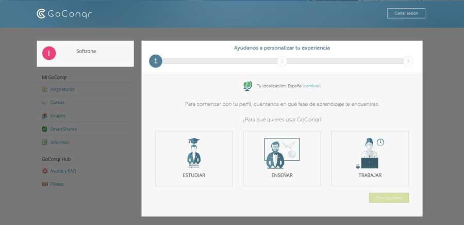
Task: Pick the TRABAJAR option card
Action: tap(370, 158)
